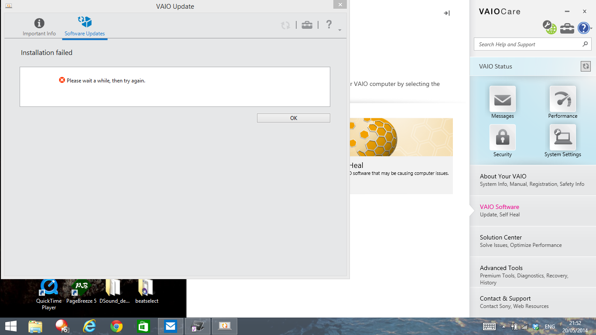Click the wrench-and-globe support icon in VAIO Care
596x335 pixels.
tap(549, 27)
